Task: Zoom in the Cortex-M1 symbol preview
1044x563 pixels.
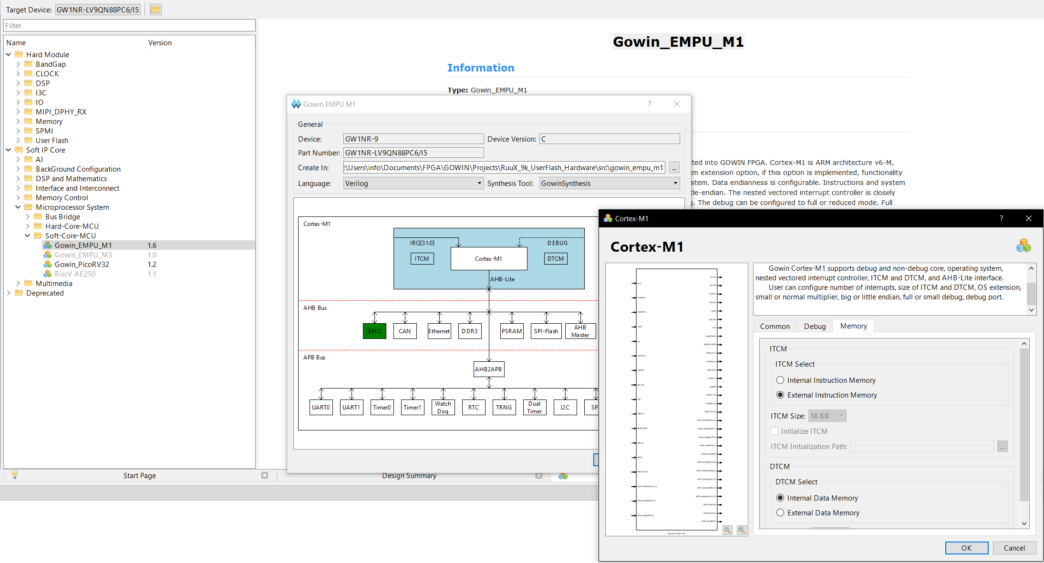Action: (742, 530)
